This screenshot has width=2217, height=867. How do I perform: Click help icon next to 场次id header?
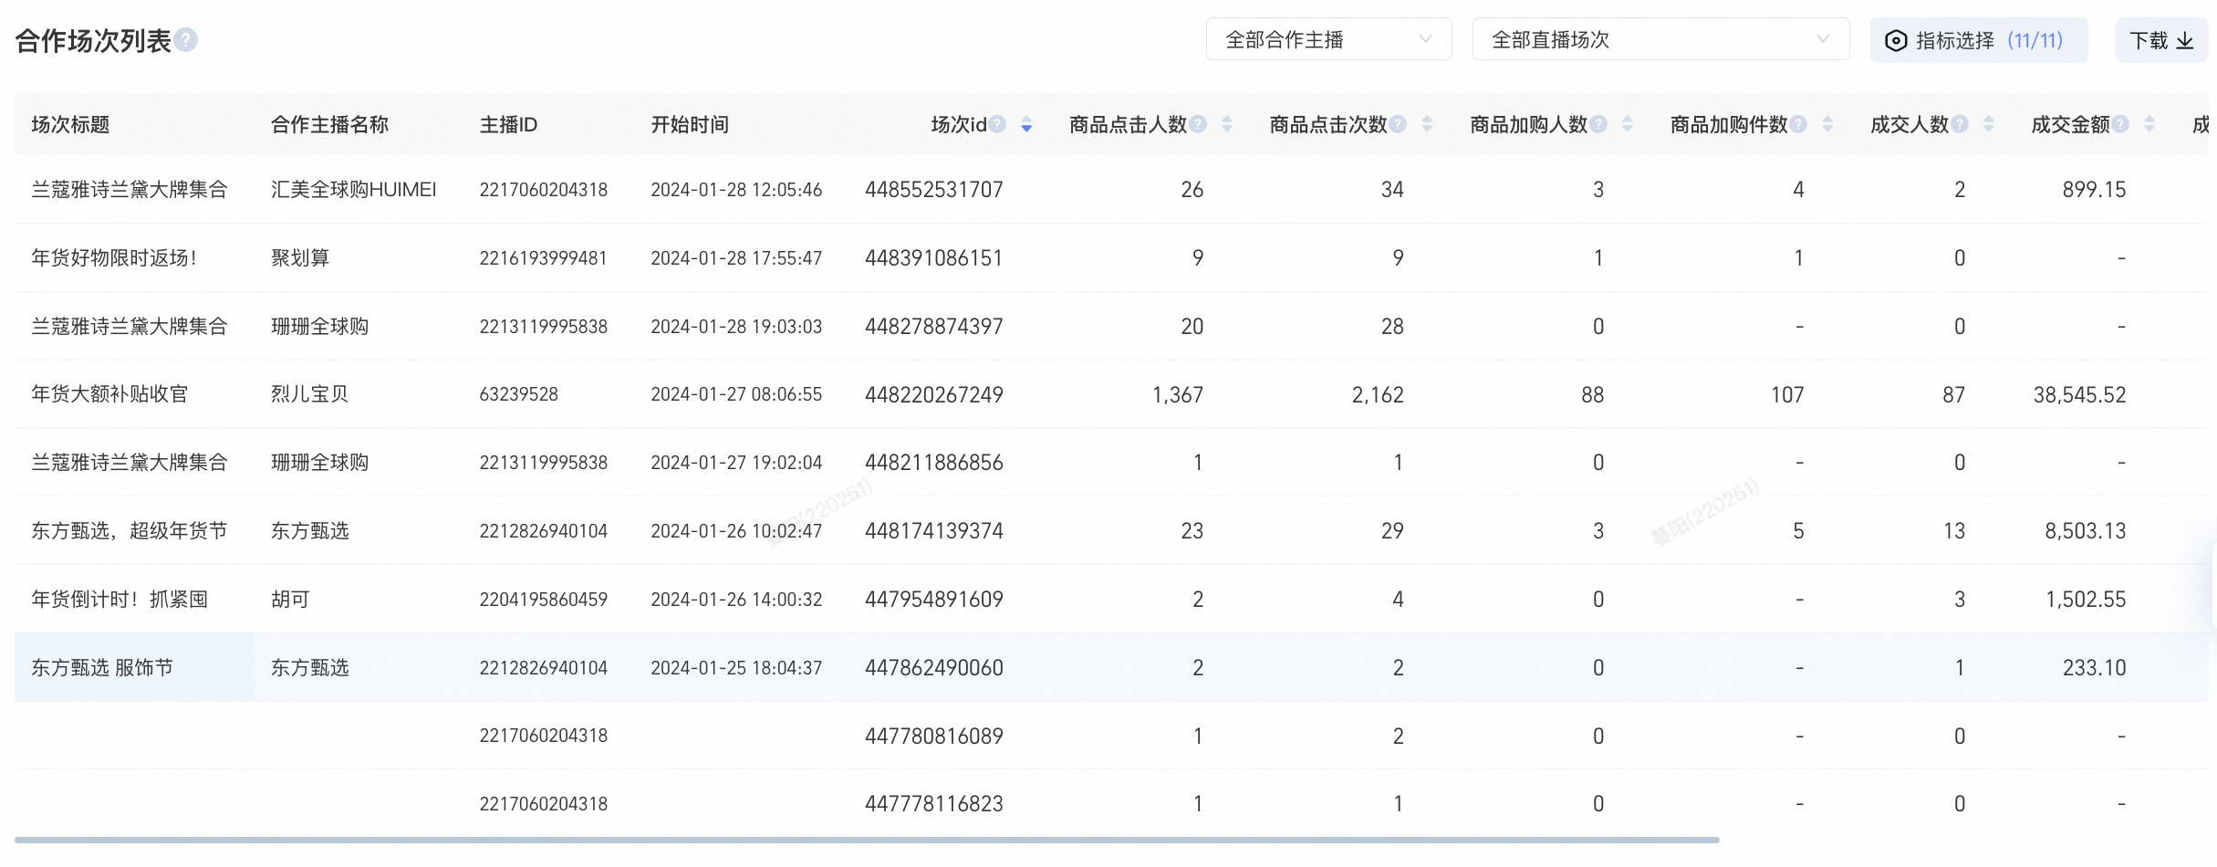click(997, 124)
